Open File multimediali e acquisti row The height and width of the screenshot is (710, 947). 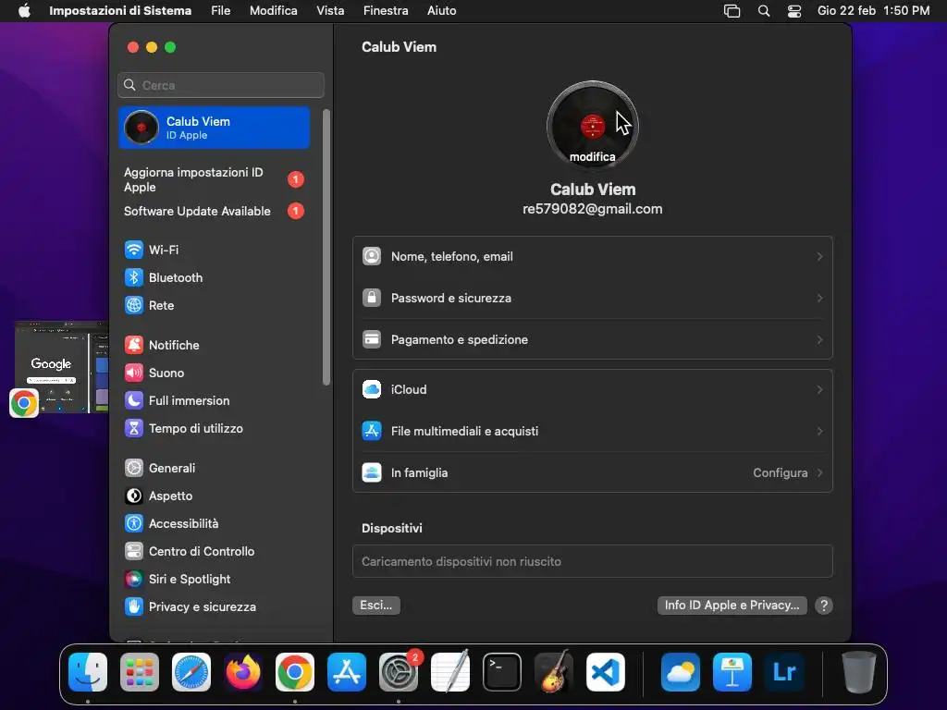coord(593,432)
